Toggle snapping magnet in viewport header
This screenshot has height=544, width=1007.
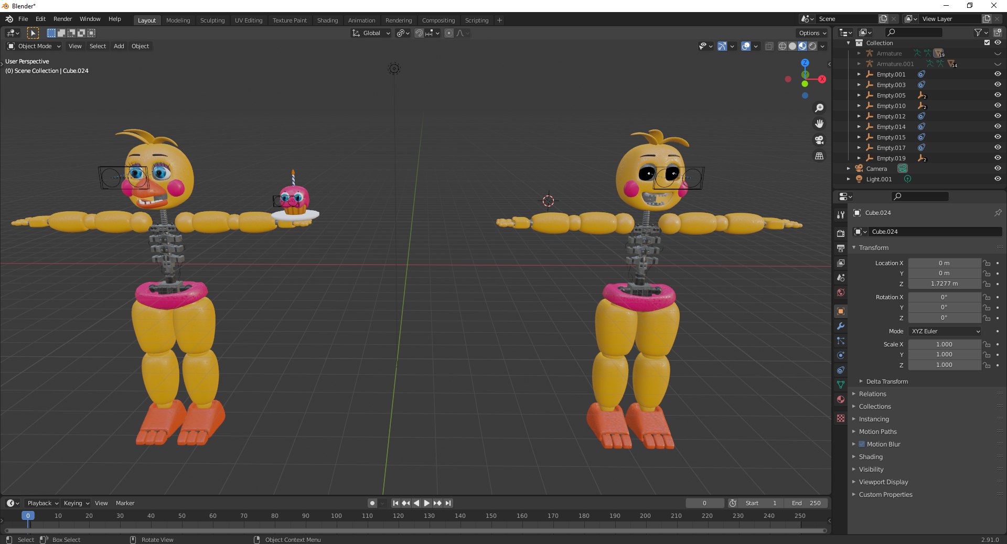coord(419,33)
